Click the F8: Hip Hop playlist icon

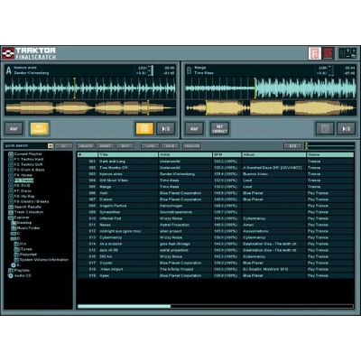pyautogui.click(x=11, y=197)
